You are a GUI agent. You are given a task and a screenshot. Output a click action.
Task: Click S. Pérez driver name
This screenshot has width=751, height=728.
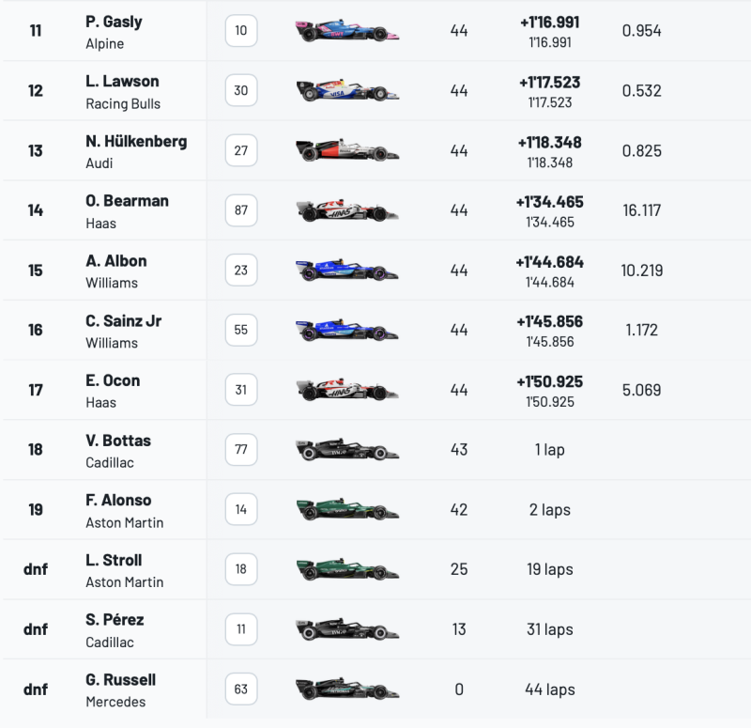pos(115,620)
